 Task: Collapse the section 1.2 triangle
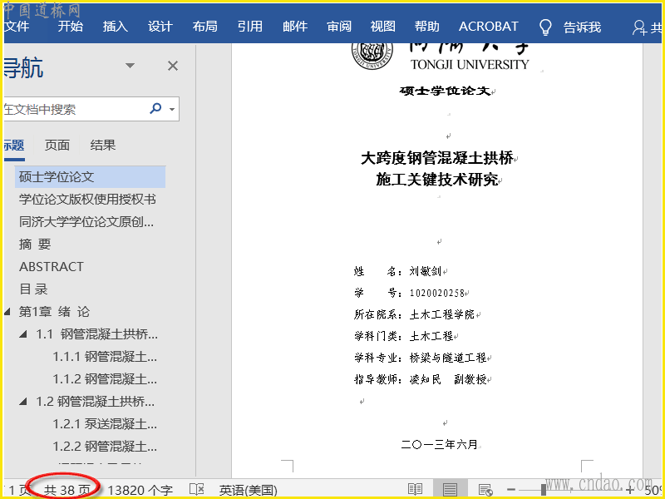23,402
